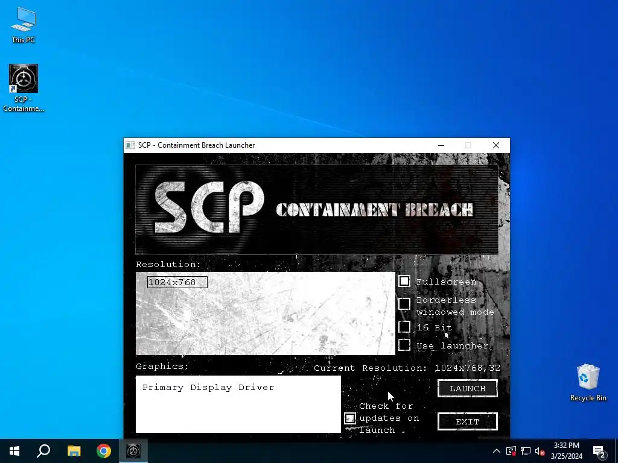Open File Explorer from taskbar
Viewport: 618px width, 463px height.
coord(74,451)
